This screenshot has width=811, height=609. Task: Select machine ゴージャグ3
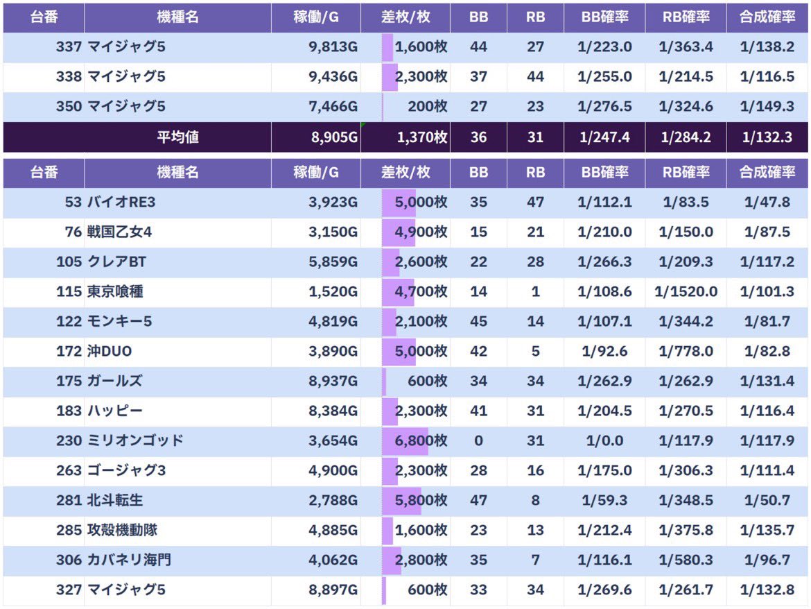click(126, 470)
